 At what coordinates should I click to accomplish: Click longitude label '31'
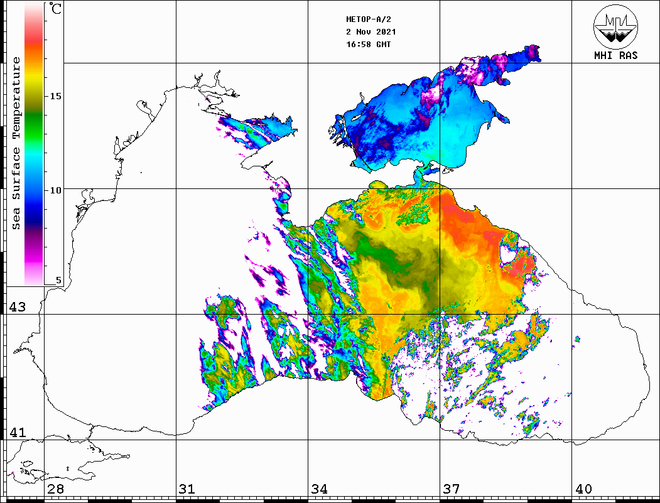pos(187,489)
